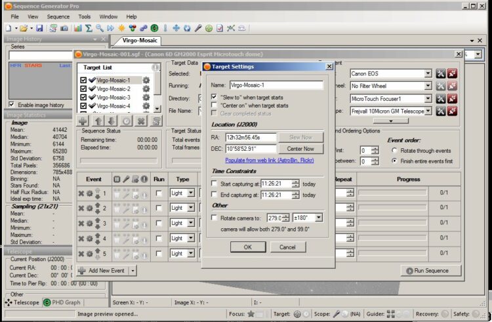Click the checklist document toolbar icon
Image resolution: width=492 pixels, height=322 pixels.
(x=220, y=28)
